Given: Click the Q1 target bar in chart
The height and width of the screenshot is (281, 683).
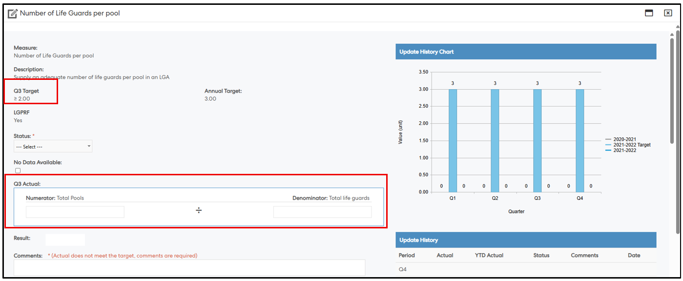Looking at the screenshot, I should tap(453, 140).
